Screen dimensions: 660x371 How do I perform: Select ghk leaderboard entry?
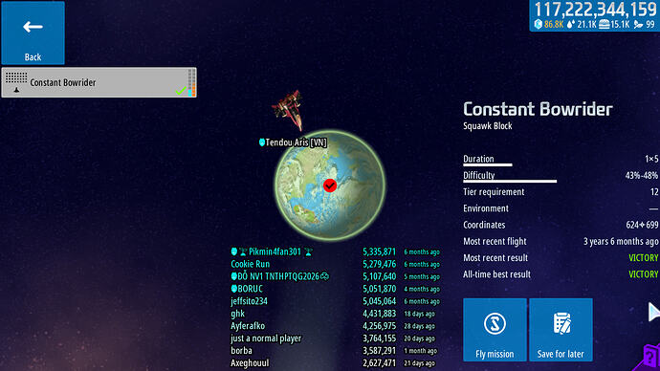(335, 314)
